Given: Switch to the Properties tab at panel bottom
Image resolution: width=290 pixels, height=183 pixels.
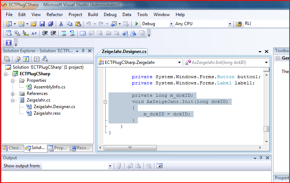Looking at the screenshot, I should (58, 148).
